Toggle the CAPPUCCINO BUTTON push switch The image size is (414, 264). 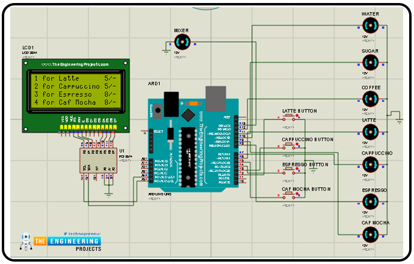click(288, 146)
